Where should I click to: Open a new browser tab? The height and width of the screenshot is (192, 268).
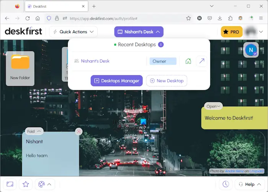pyautogui.click(x=94, y=6)
